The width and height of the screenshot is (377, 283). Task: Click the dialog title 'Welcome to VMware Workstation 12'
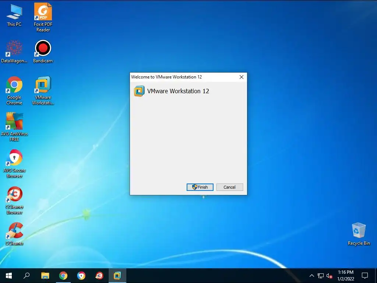[166, 77]
